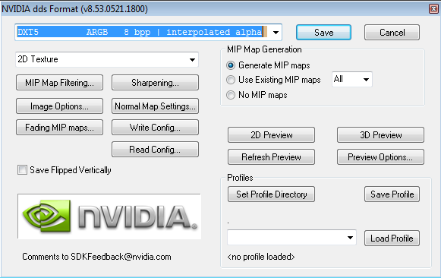The height and width of the screenshot is (278, 441).
Task: Click the 3D Preview button
Action: point(380,135)
